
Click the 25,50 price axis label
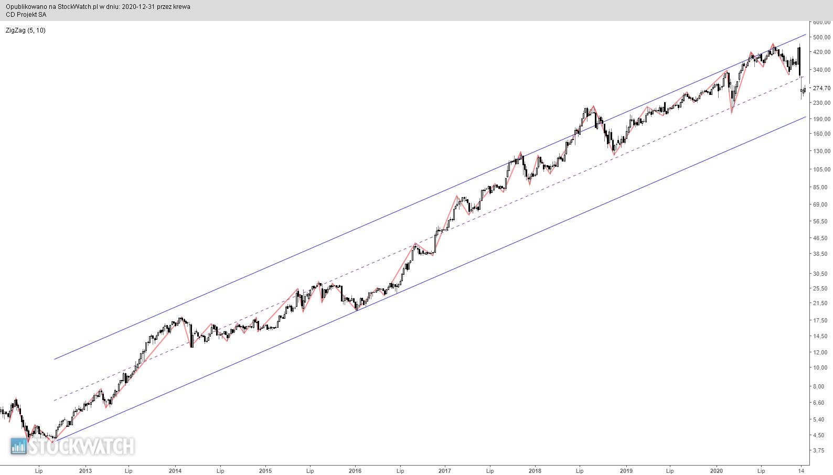[820, 288]
